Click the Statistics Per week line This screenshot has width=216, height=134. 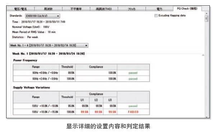pyautogui.click(x=25, y=37)
